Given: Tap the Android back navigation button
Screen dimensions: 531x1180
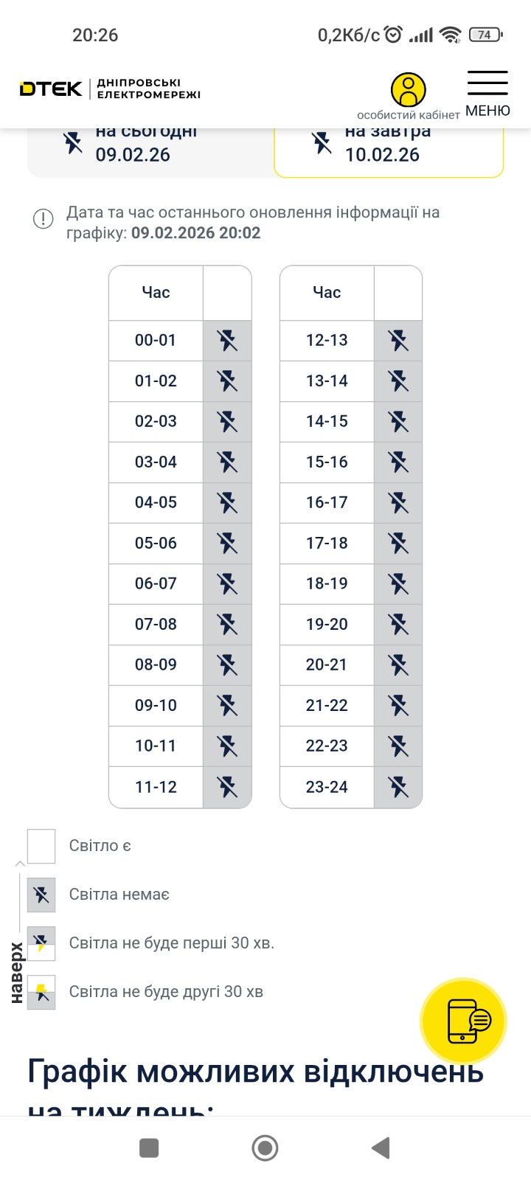Looking at the screenshot, I should click(x=381, y=1148).
